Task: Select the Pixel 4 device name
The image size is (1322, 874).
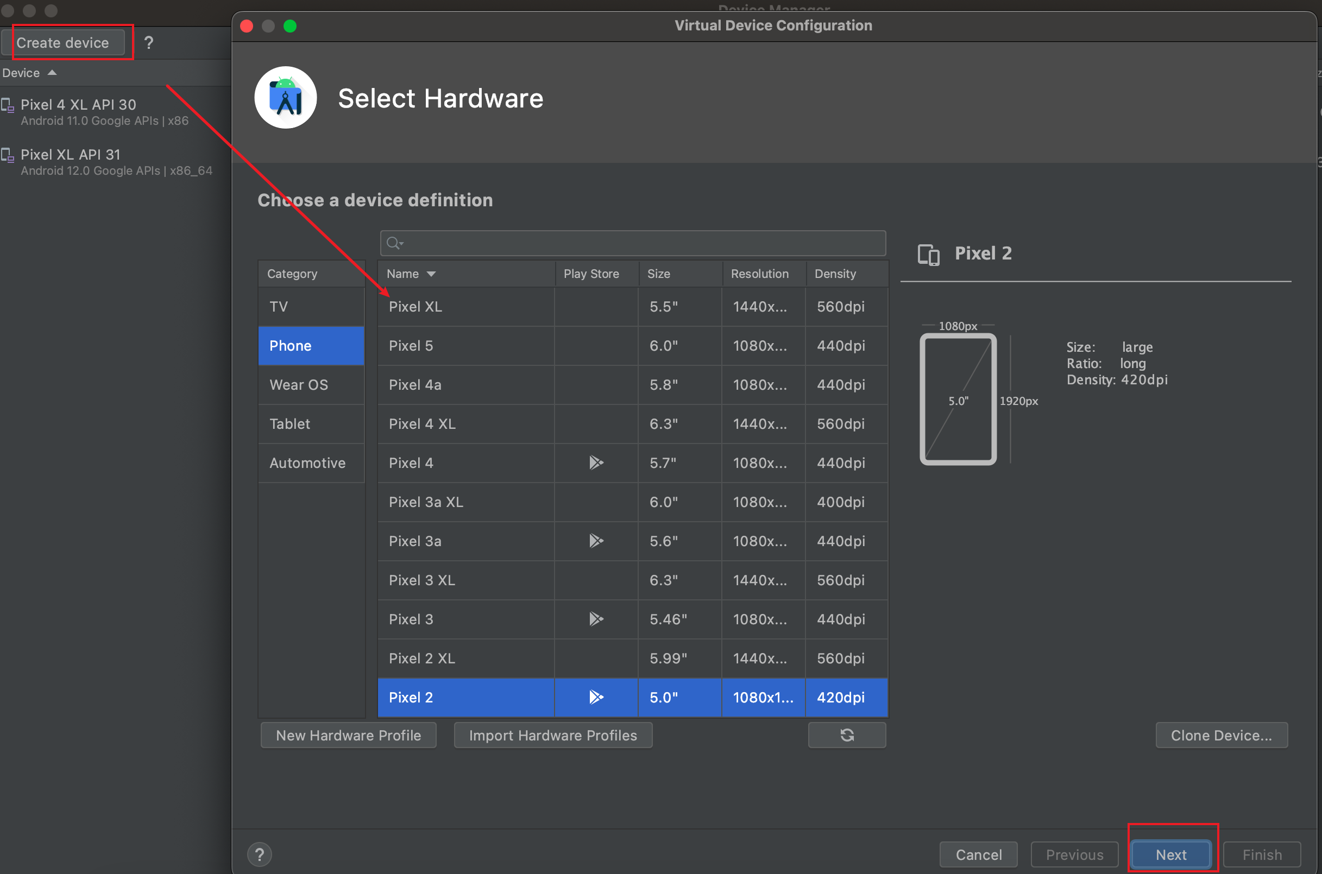Action: (x=411, y=463)
